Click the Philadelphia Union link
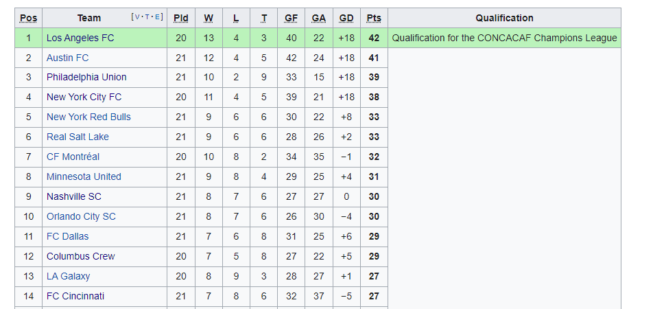The width and height of the screenshot is (653, 309). tap(86, 77)
